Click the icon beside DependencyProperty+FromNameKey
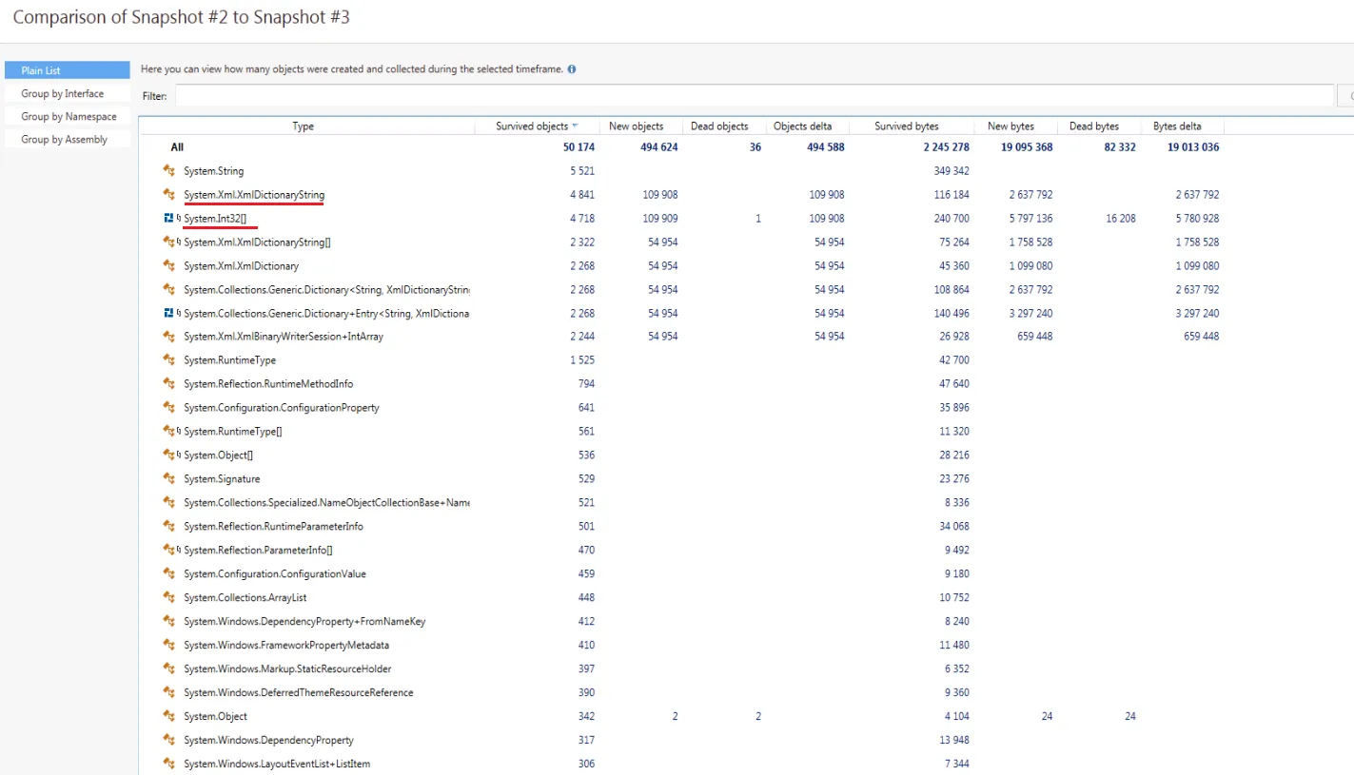Image resolution: width=1354 pixels, height=775 pixels. pyautogui.click(x=169, y=622)
